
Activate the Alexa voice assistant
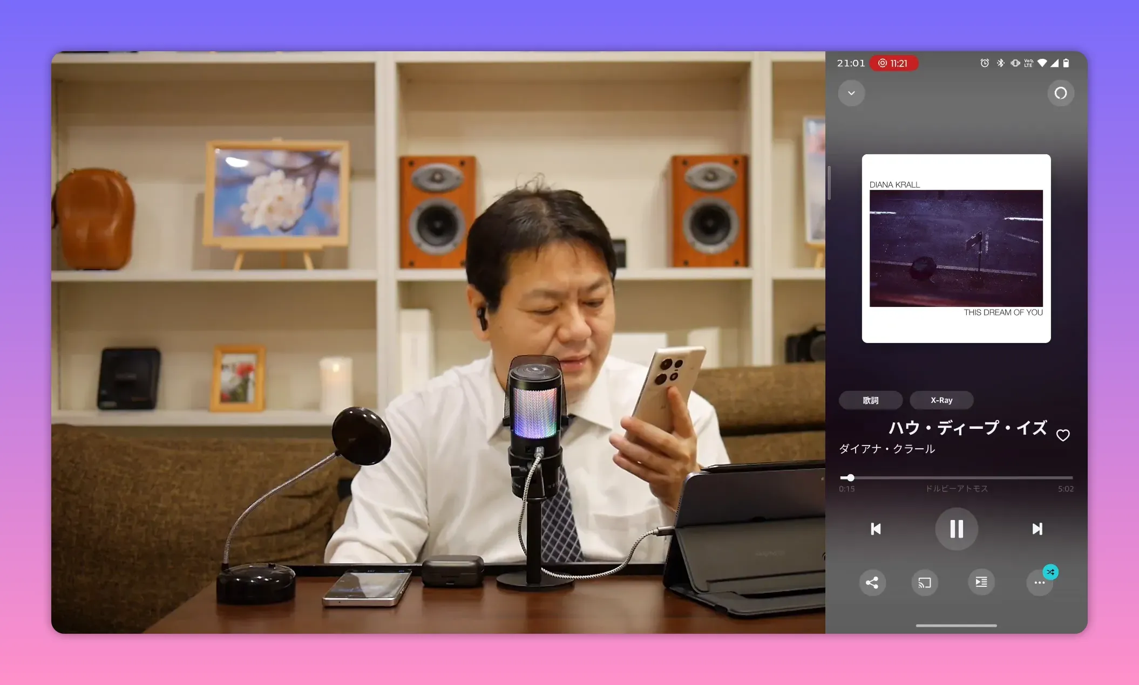click(1061, 93)
